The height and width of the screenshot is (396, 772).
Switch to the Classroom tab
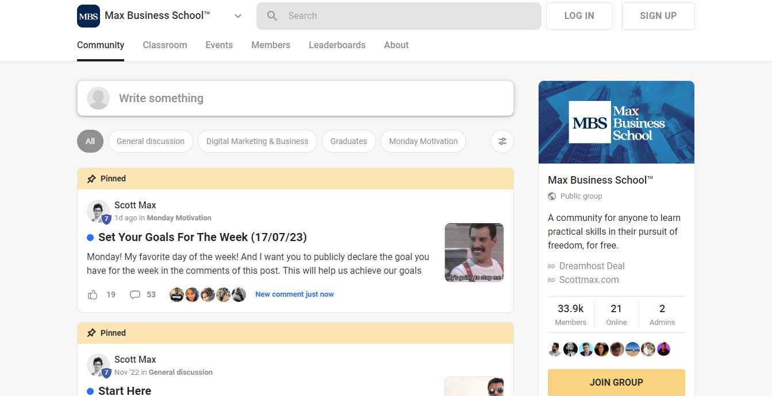pyautogui.click(x=165, y=45)
